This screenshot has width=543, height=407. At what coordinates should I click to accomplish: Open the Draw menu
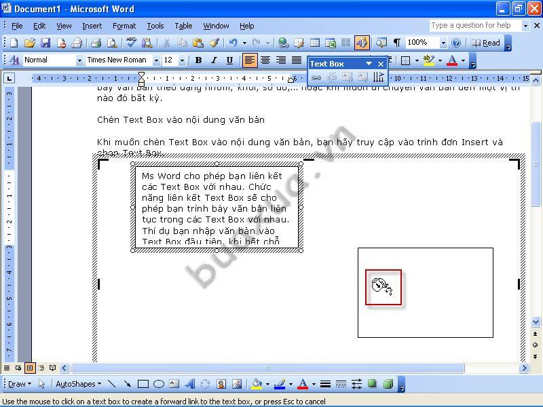point(20,384)
